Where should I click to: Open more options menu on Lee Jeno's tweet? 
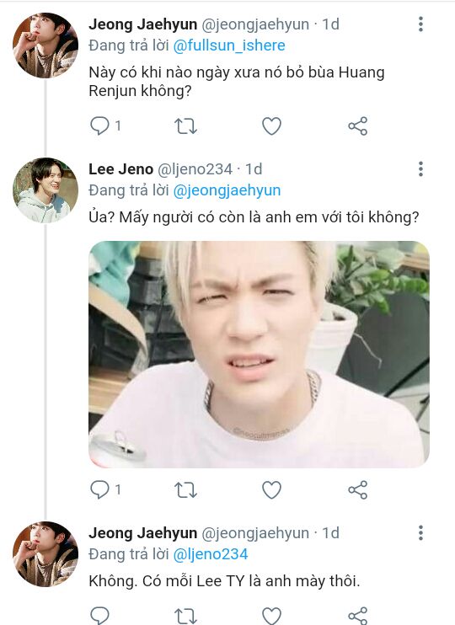(x=420, y=169)
